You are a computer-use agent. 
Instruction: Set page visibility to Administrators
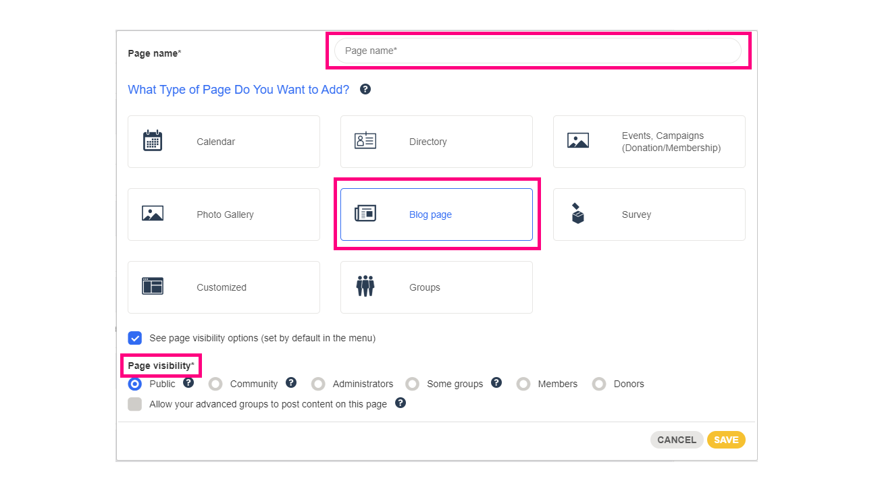pyautogui.click(x=317, y=384)
